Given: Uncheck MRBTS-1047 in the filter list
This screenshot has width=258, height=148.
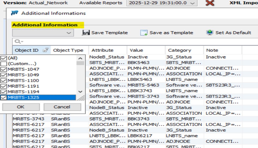Looking at the screenshot, I should pos(4,69).
